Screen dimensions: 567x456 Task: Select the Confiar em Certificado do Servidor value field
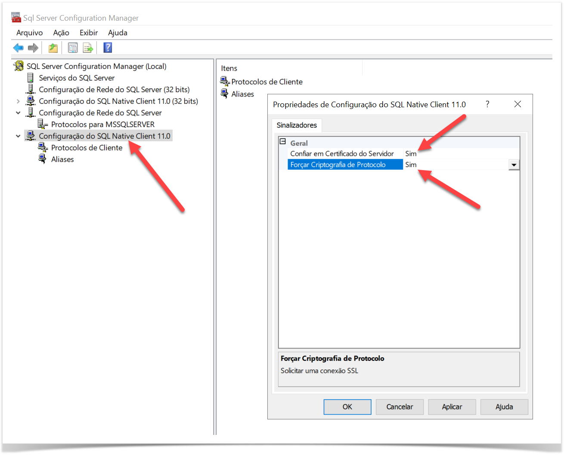pos(461,154)
